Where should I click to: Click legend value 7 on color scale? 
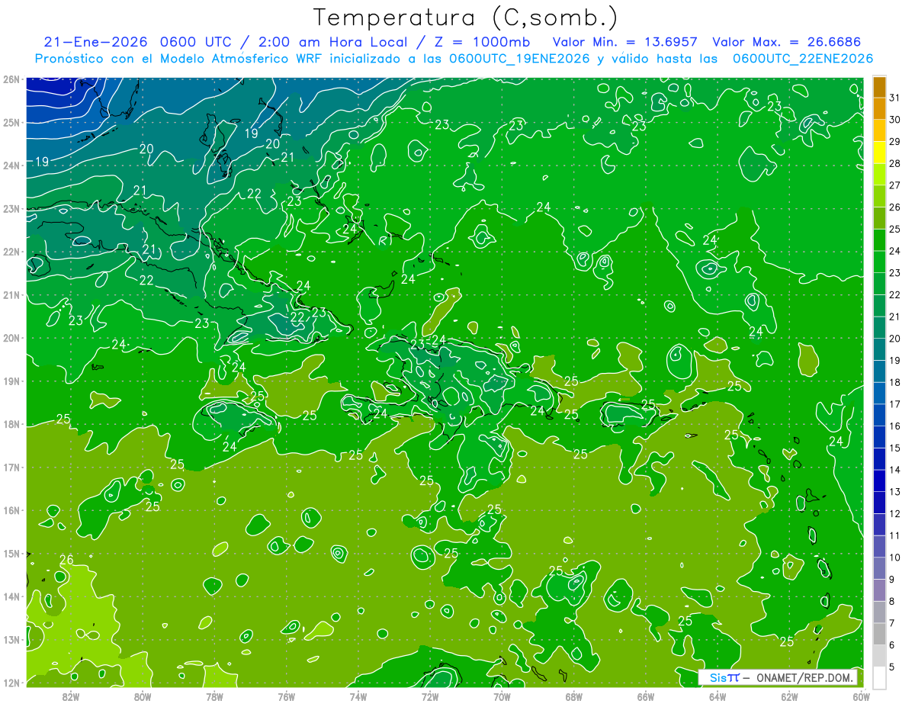click(x=893, y=623)
